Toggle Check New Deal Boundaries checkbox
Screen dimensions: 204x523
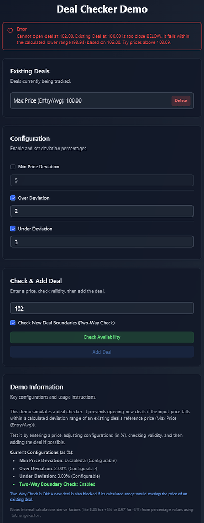tap(13, 323)
